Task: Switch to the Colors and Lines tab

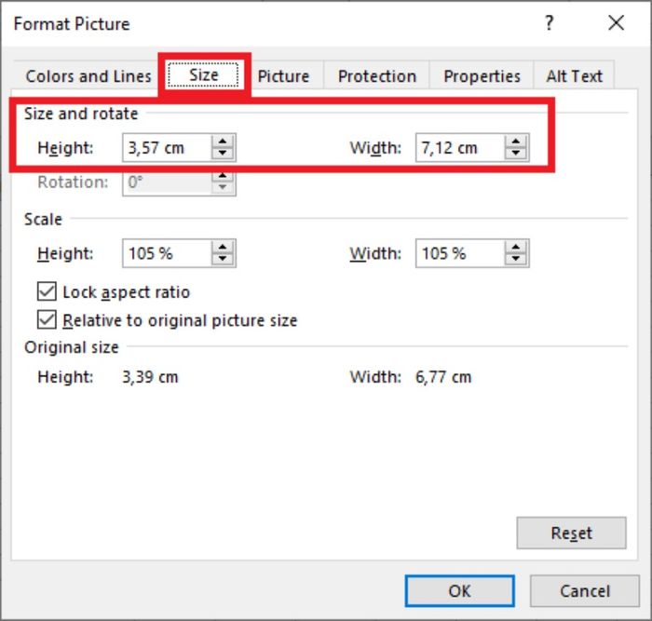Action: [88, 76]
